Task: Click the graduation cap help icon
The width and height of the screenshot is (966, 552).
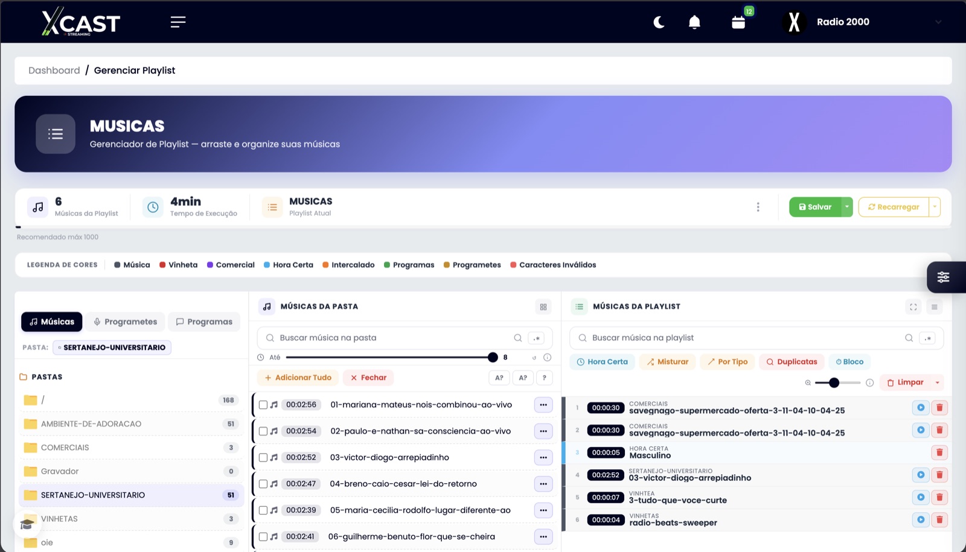Action: [27, 524]
